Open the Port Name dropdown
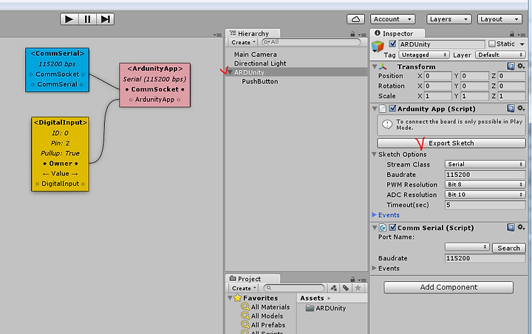532x334 pixels. tap(467, 247)
